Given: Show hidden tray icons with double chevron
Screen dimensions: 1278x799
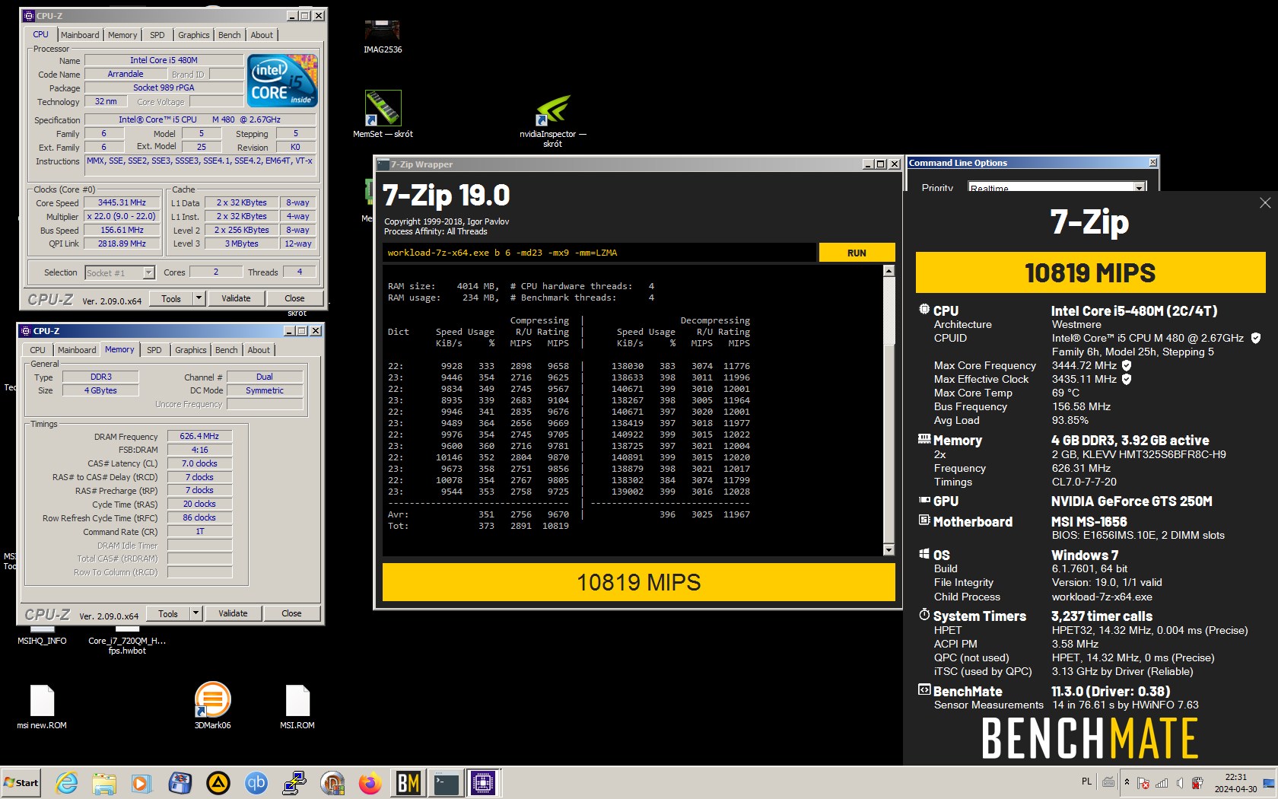Looking at the screenshot, I should (1127, 782).
